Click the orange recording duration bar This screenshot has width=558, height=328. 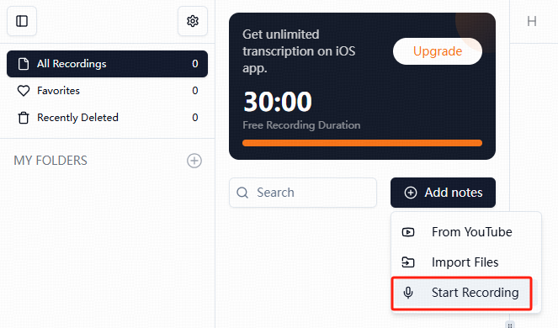(x=362, y=143)
